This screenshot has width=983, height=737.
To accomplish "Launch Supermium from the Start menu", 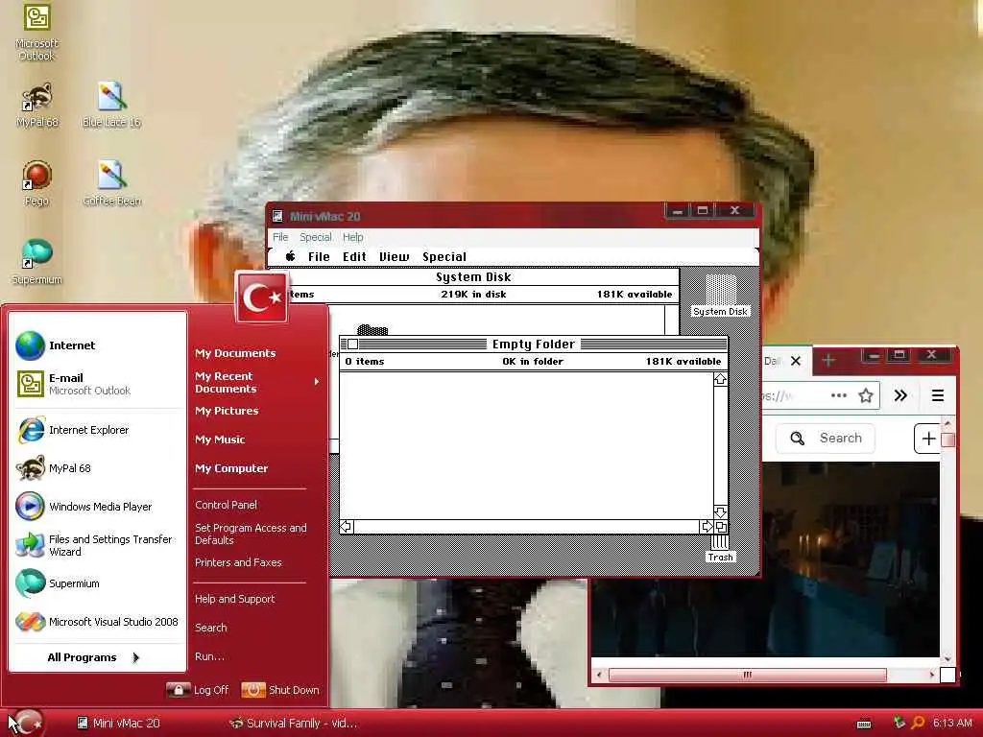I will [99, 583].
